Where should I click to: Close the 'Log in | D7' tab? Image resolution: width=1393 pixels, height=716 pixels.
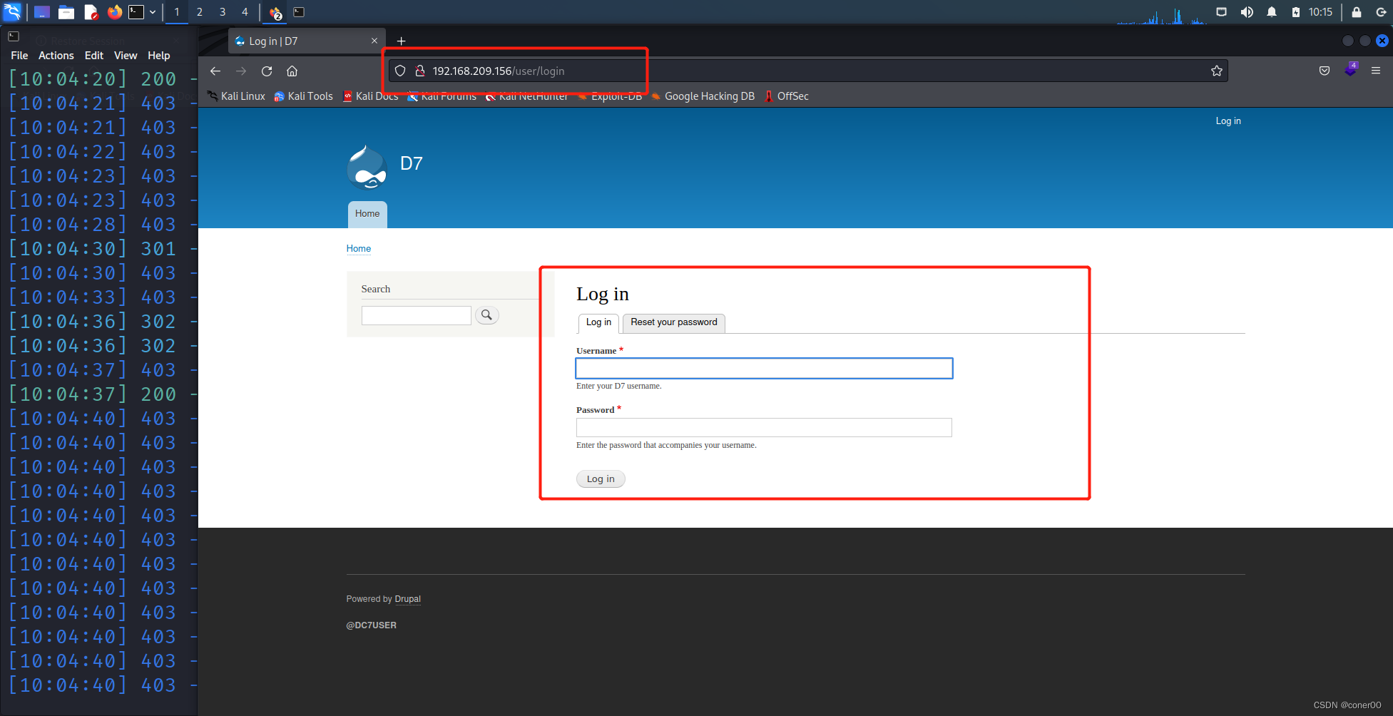(x=374, y=41)
